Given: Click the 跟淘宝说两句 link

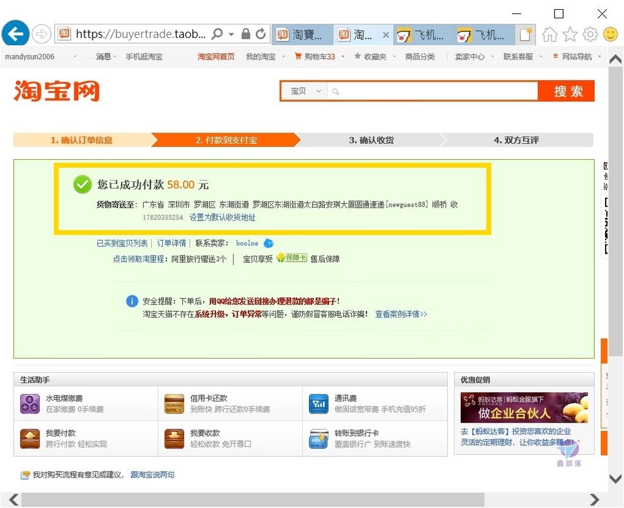Looking at the screenshot, I should coord(152,475).
